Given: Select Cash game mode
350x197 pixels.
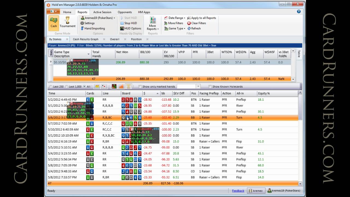Looking at the screenshot, I should [x=54, y=23].
